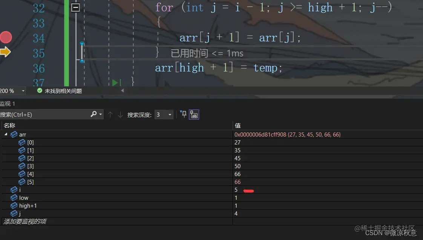Click the cube icon beside [3]

(x=22, y=166)
